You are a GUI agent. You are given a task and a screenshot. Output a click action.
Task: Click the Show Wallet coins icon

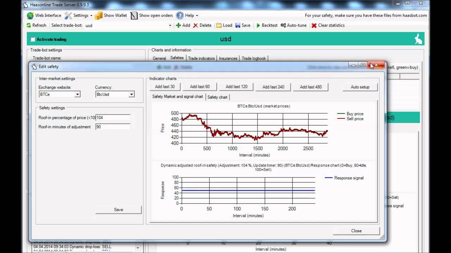point(99,15)
